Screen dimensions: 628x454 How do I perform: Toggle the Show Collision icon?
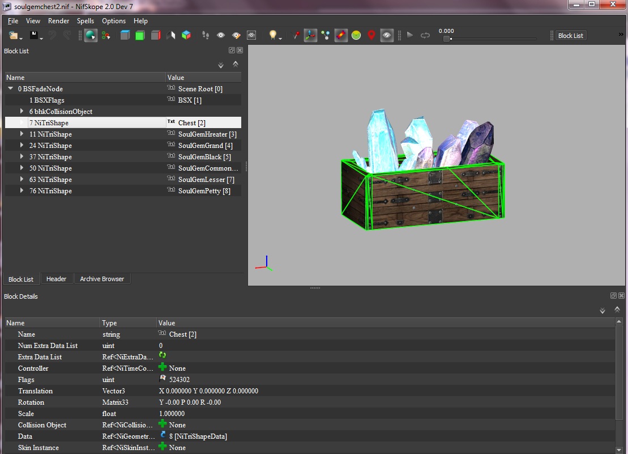tap(341, 36)
